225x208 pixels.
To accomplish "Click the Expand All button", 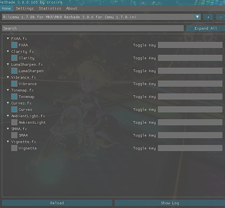I will pyautogui.click(x=206, y=28).
